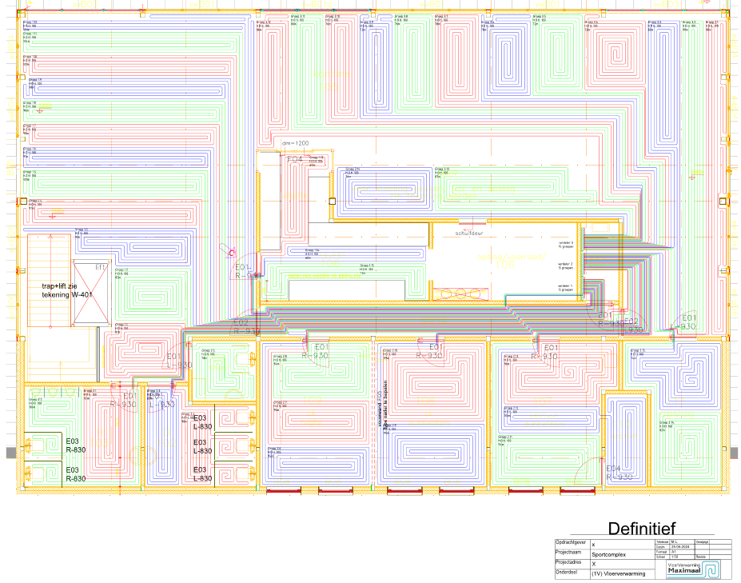Viewport: 741px width, 583px height.
Task: Click the gray square marker on right edge
Action: [x=735, y=453]
